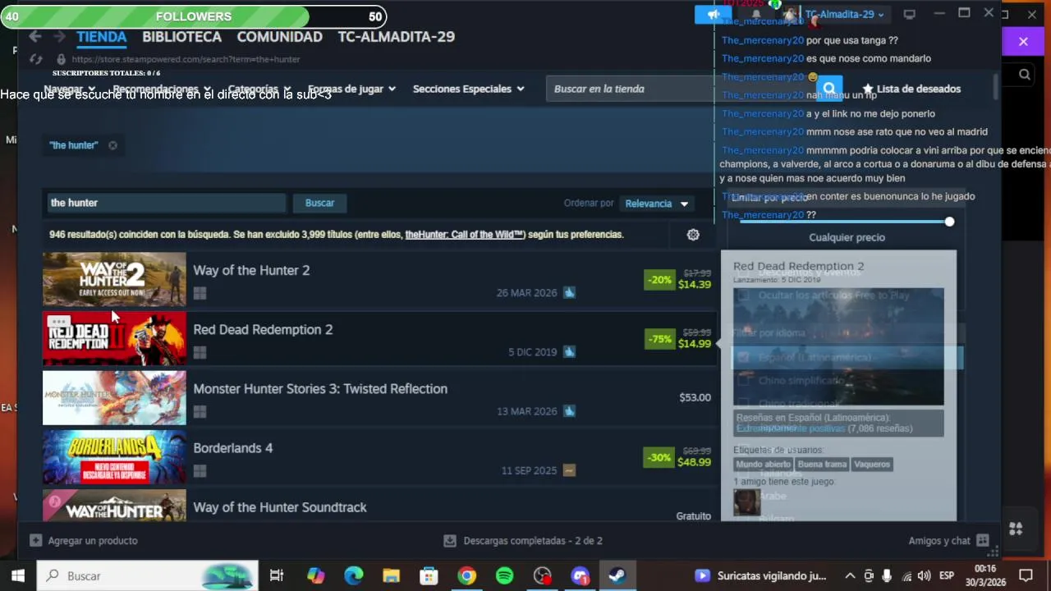The width and height of the screenshot is (1051, 591).
Task: Reload the store page
Action: [x=35, y=59]
